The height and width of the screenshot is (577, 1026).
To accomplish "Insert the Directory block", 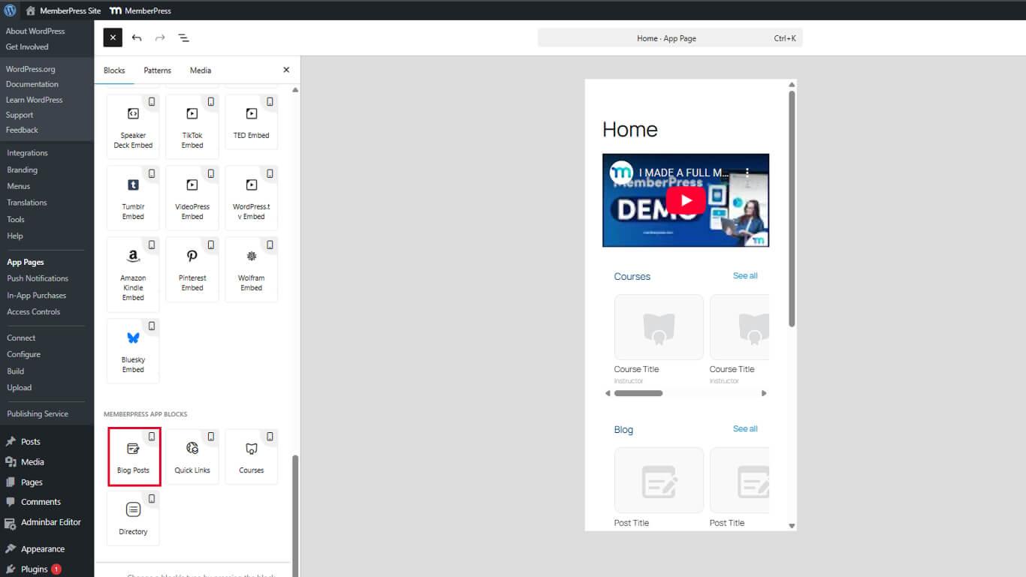I will pyautogui.click(x=133, y=518).
